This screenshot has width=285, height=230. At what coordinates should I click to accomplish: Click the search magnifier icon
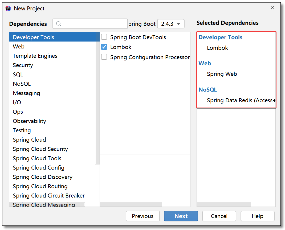click(59, 24)
